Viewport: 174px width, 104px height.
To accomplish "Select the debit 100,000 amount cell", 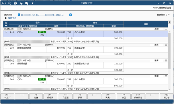I will tap(56, 50).
